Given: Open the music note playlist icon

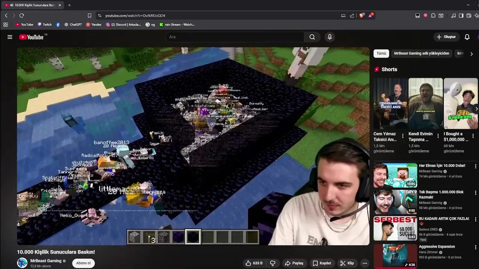Looking at the screenshot, I should [454, 16].
